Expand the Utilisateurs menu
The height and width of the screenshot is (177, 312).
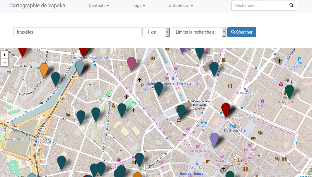click(x=180, y=6)
